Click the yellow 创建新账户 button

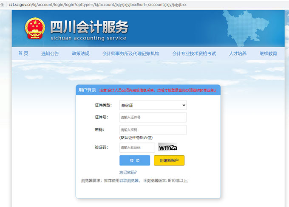coord(169,160)
